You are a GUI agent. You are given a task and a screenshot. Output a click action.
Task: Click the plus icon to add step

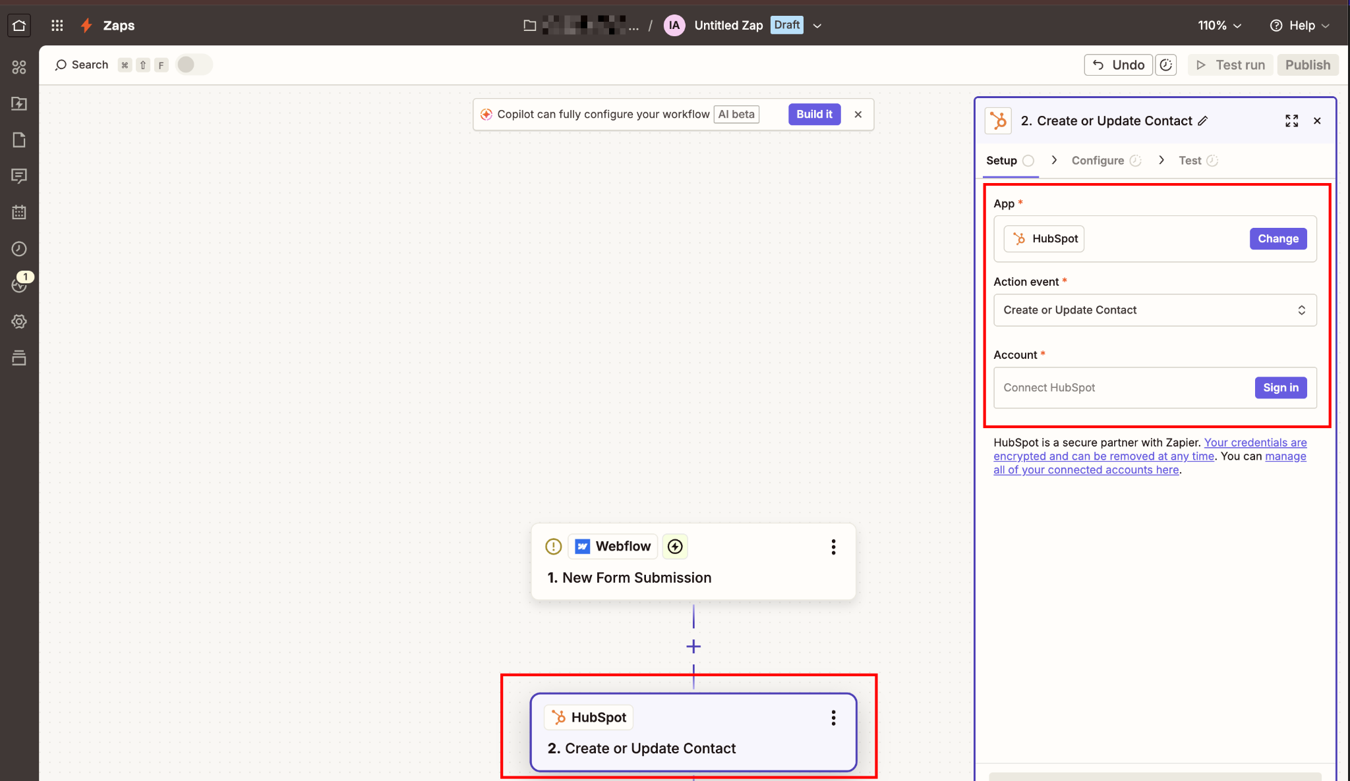pyautogui.click(x=693, y=647)
